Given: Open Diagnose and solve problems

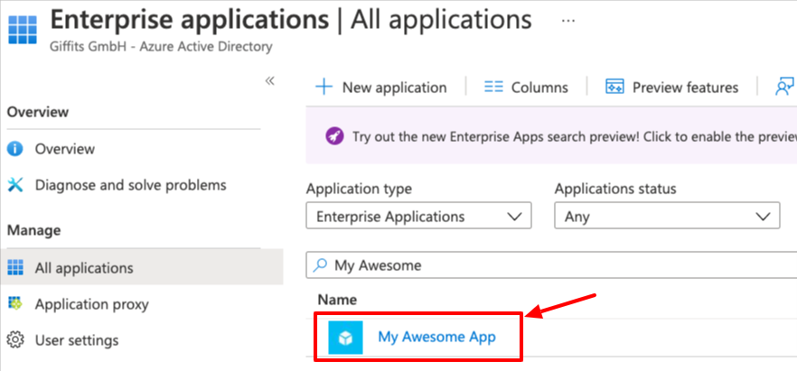Looking at the screenshot, I should (131, 185).
